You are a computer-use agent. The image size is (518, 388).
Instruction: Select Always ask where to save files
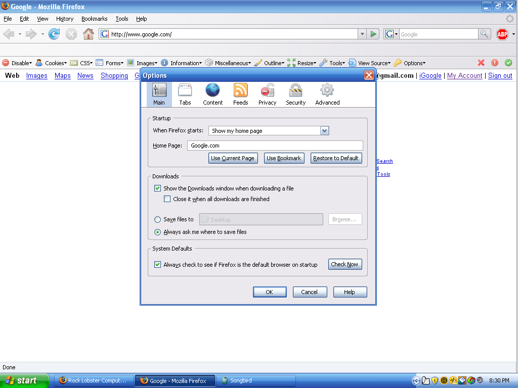tap(158, 232)
